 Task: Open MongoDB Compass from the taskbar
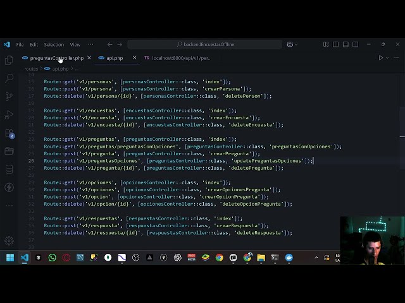[108, 258]
